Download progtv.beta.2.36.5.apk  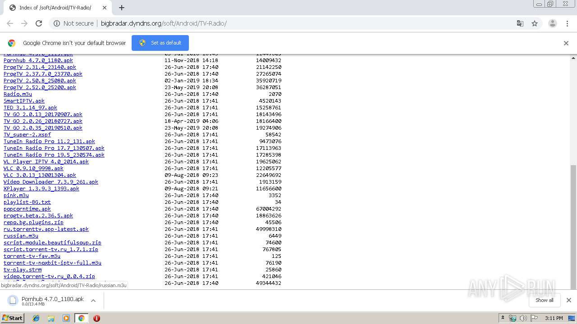click(38, 216)
